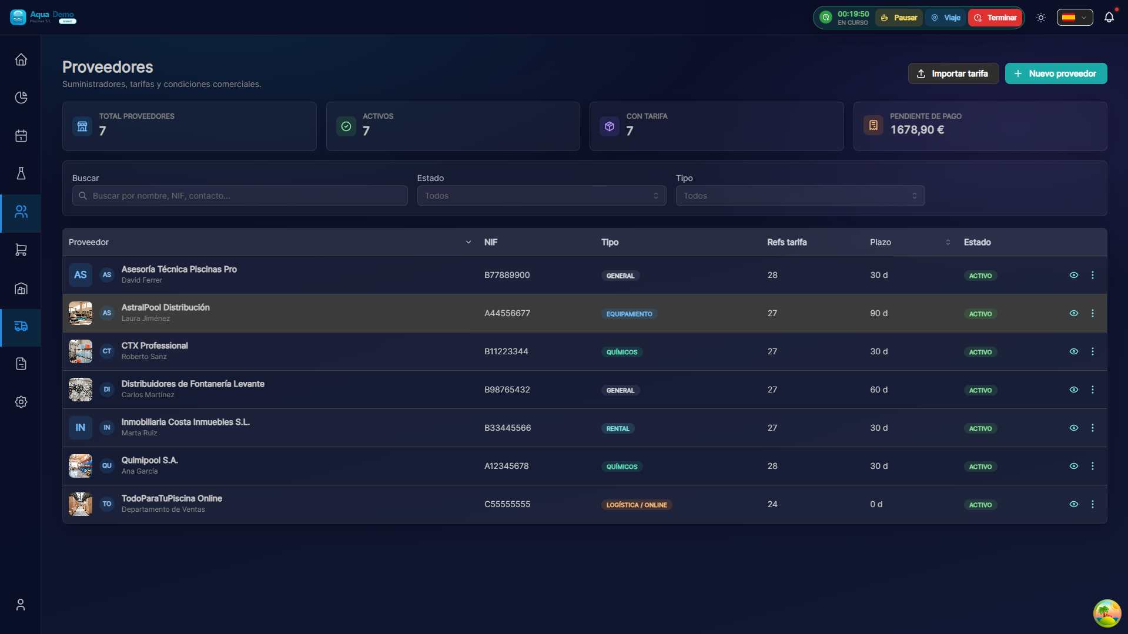Sort by Plazo column arrows
This screenshot has width=1128, height=634.
(x=948, y=242)
